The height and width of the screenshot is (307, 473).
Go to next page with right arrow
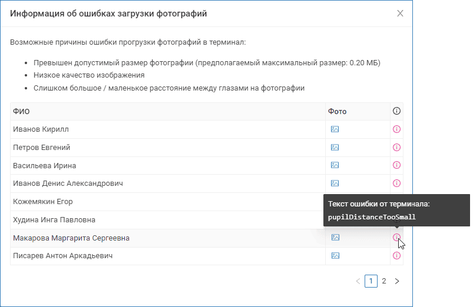pos(397,281)
